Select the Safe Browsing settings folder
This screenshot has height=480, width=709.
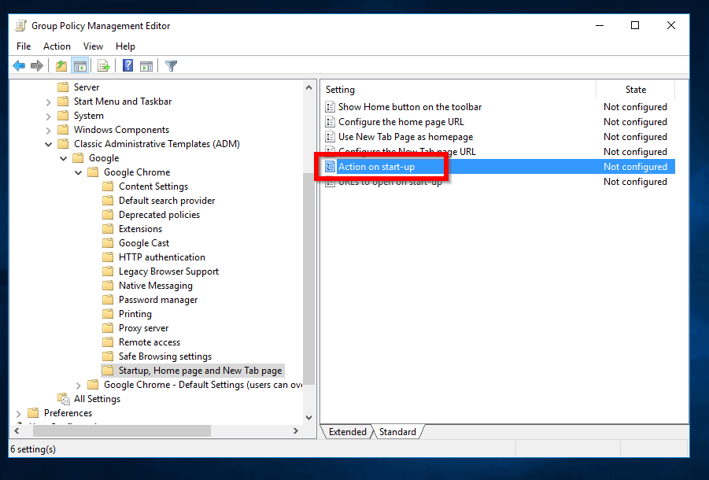pyautogui.click(x=164, y=356)
